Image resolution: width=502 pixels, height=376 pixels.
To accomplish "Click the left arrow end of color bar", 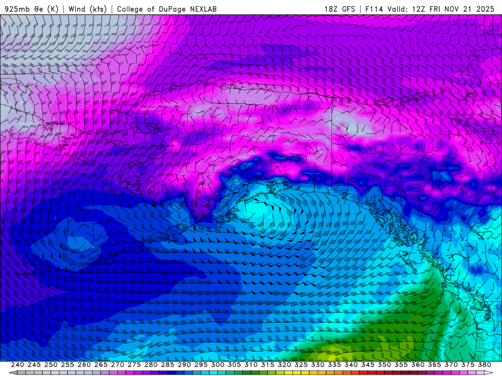I will pos(13,373).
